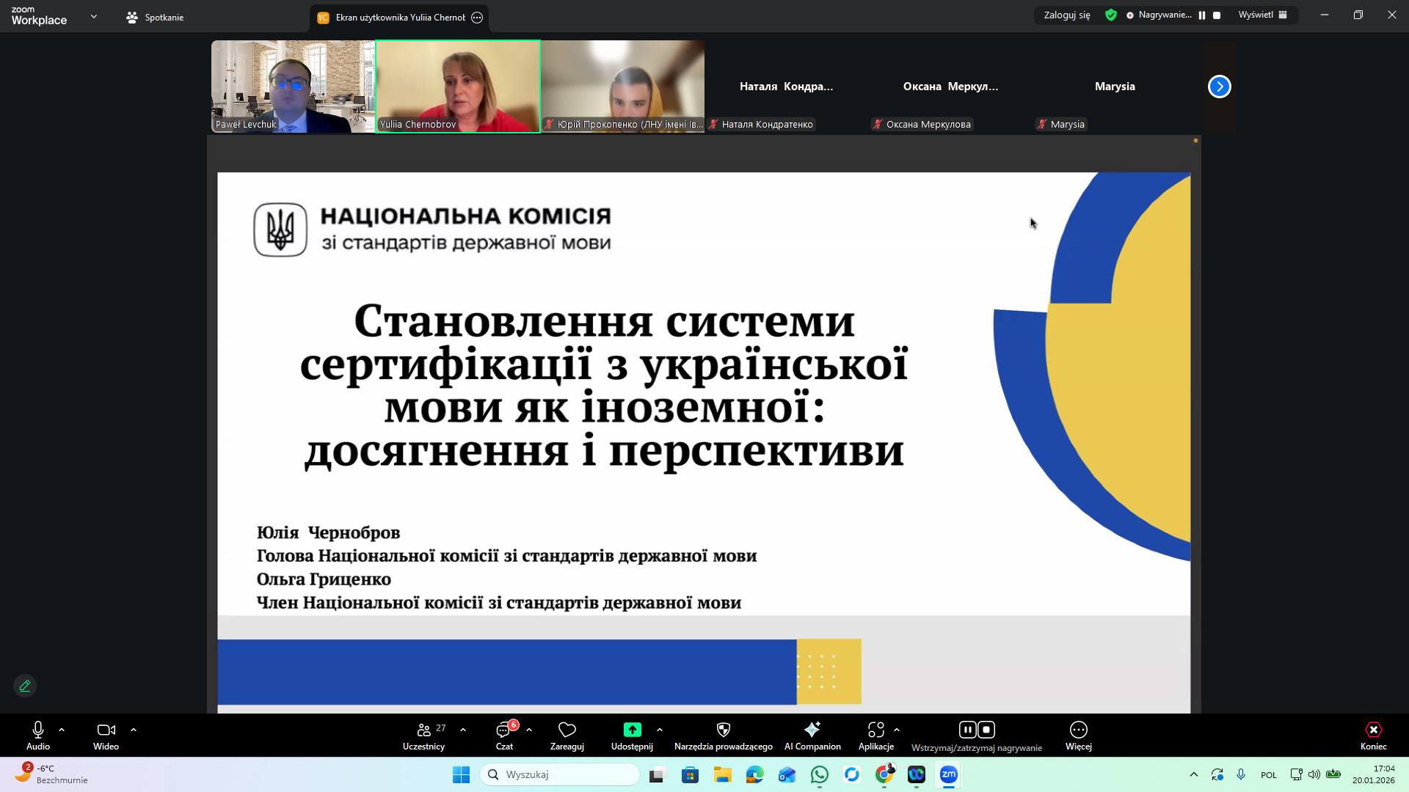Open the Aplikacje apps icon

pyautogui.click(x=875, y=730)
